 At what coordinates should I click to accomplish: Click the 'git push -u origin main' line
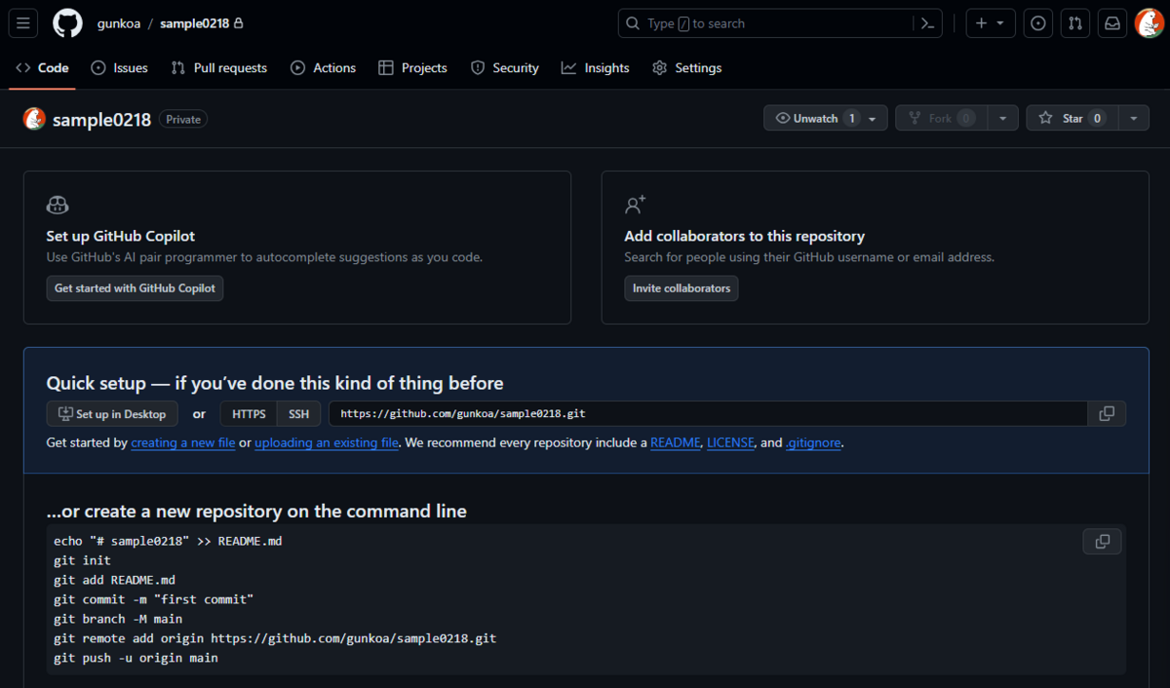136,658
